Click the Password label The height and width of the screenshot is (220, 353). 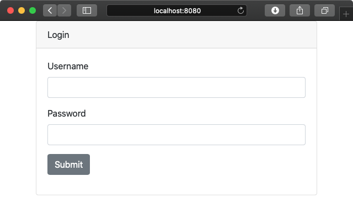pyautogui.click(x=66, y=114)
